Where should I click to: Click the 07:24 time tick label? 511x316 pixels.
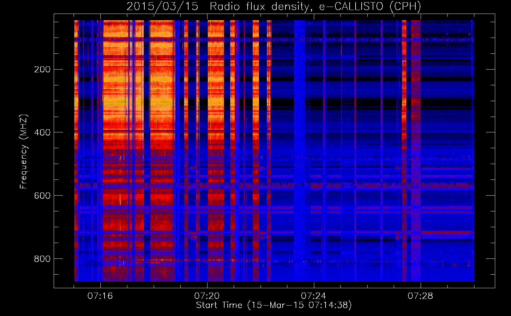[x=314, y=296]
